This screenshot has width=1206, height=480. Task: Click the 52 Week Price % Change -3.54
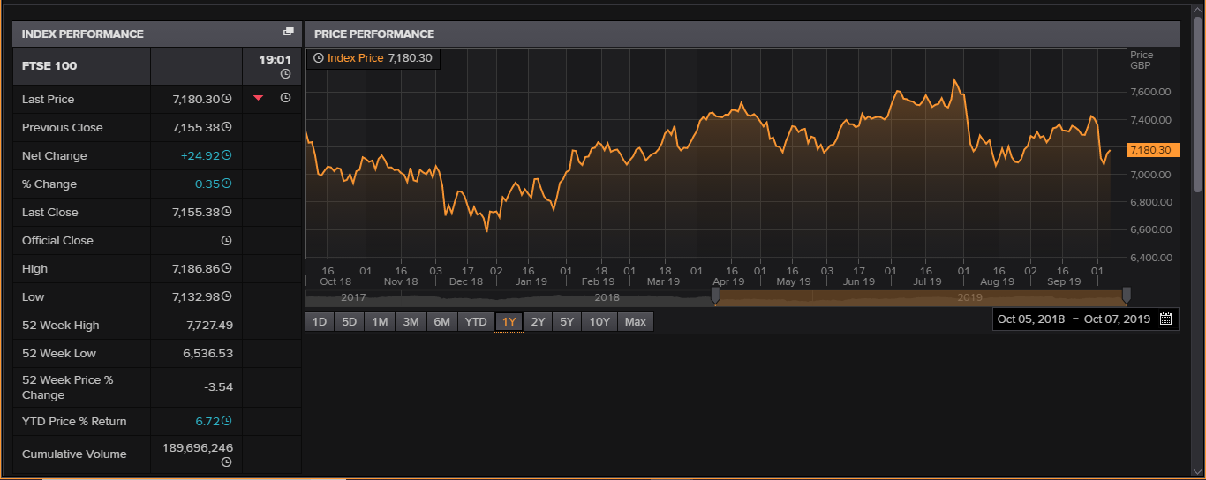tap(218, 387)
